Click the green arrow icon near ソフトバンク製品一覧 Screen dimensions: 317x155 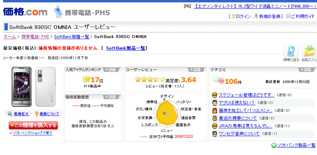(x=274, y=145)
